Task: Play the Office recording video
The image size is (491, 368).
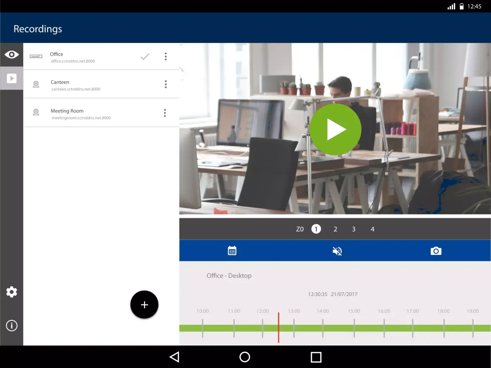Action: click(x=335, y=129)
